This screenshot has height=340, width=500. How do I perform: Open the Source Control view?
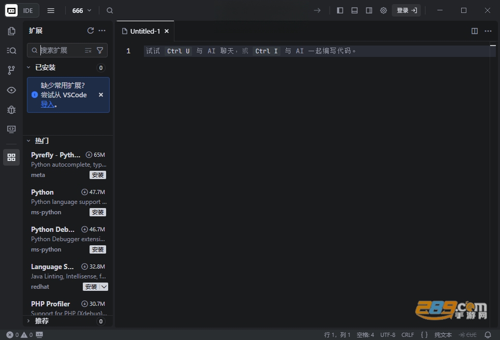click(x=11, y=70)
